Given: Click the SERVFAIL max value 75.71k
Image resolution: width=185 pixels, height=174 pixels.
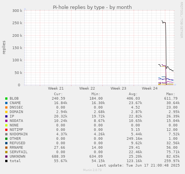Looking at the screenshot, I should click(173, 152).
